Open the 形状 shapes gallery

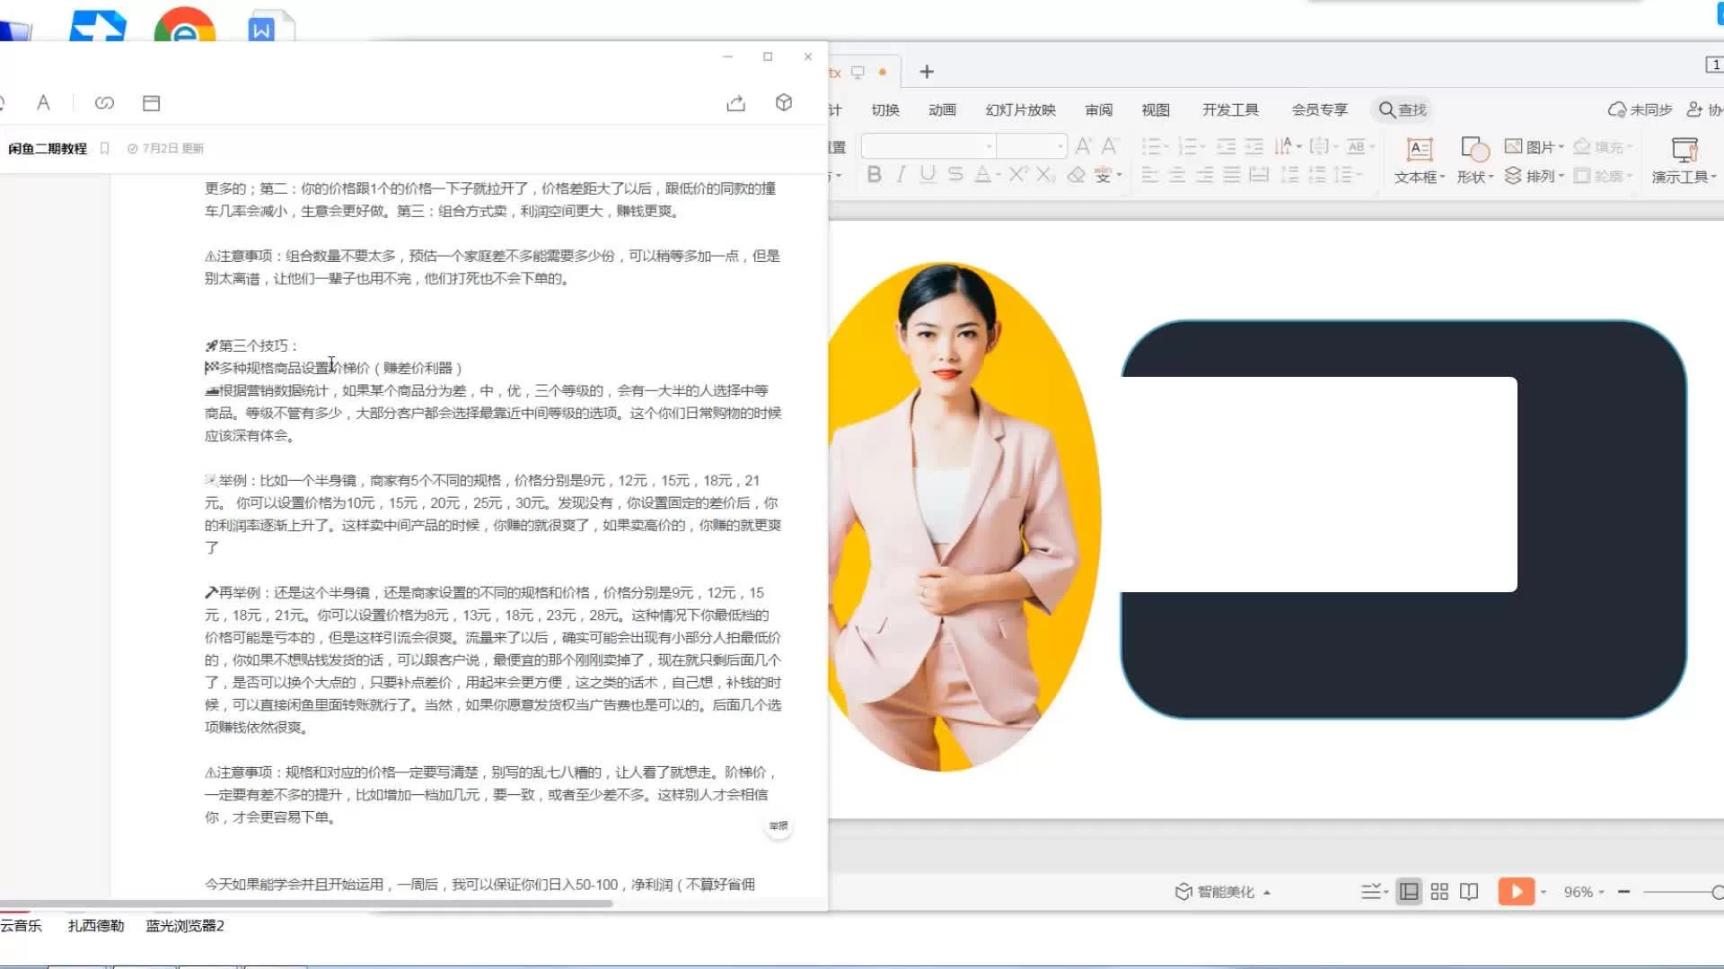(x=1473, y=159)
